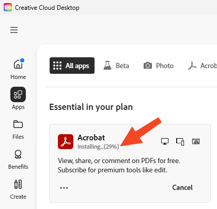Click the Installing 29% progress status

(x=98, y=147)
